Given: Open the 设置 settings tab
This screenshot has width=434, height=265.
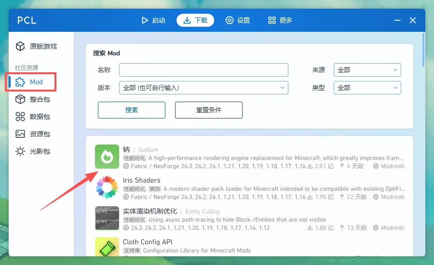Looking at the screenshot, I should tap(237, 20).
